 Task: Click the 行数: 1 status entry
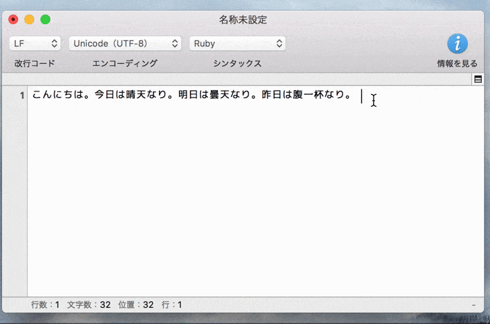coord(45,305)
